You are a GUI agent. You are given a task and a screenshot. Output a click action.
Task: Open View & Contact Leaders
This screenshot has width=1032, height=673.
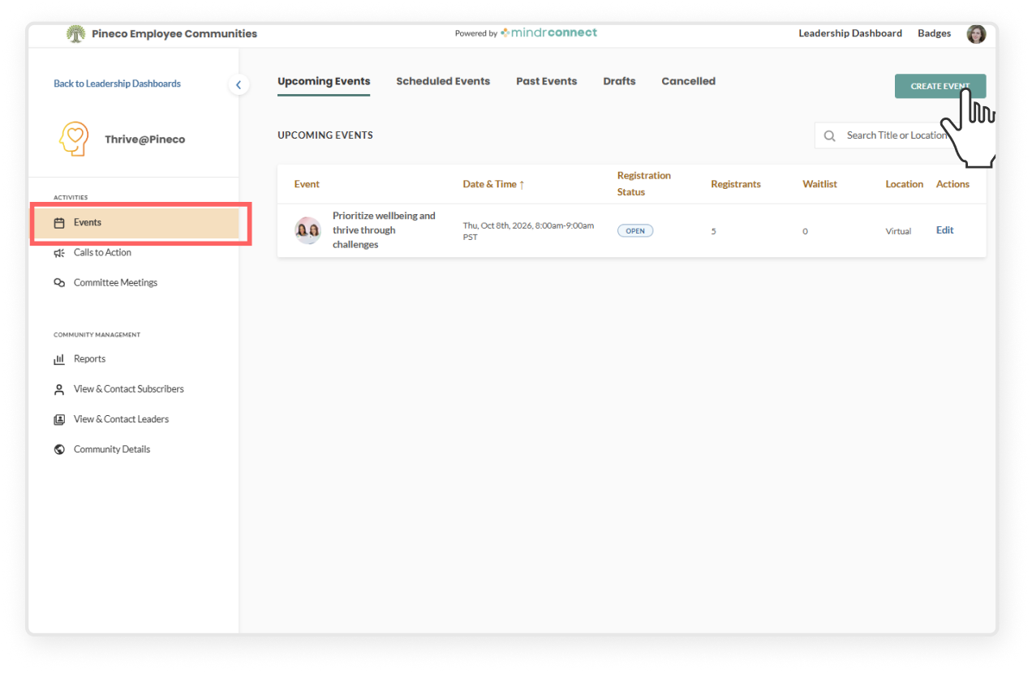coord(121,419)
